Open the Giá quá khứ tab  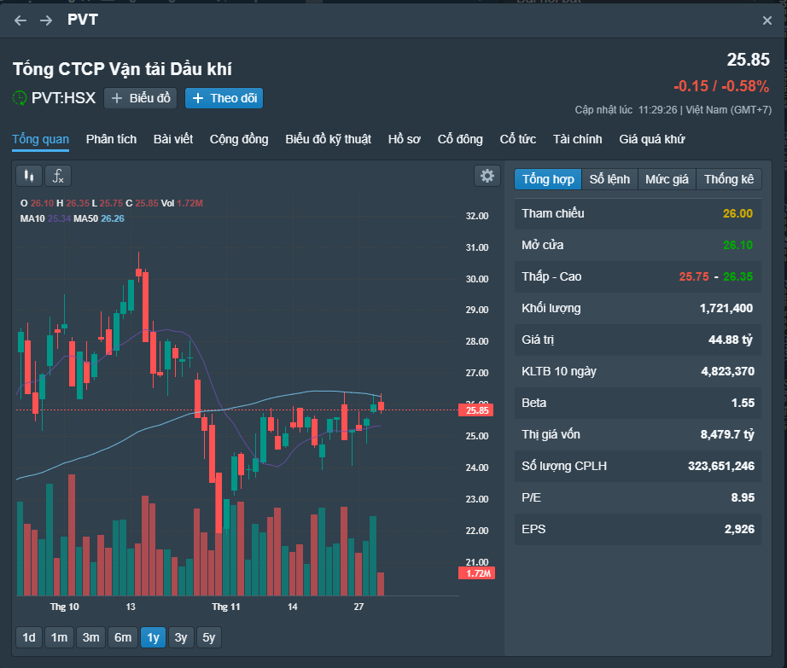tap(652, 139)
